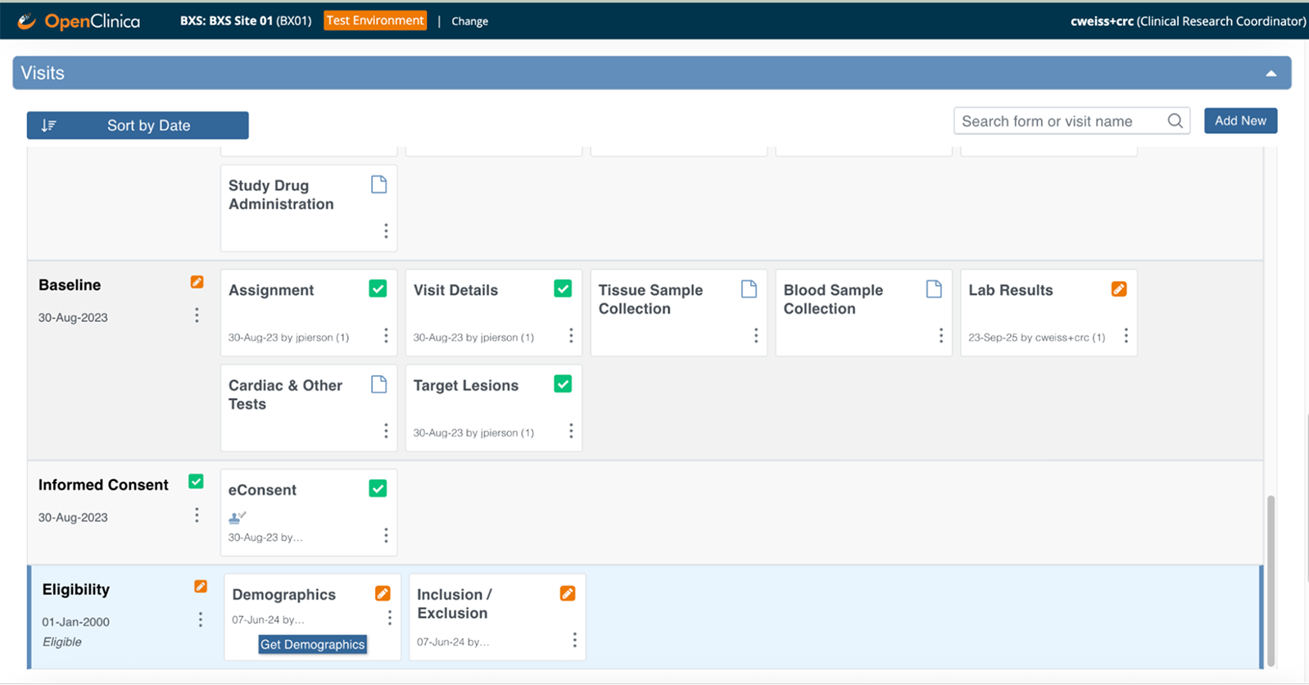Viewport: 1309px width, 685px height.
Task: Click the Inclusion / Exclusion edit status icon
Action: pos(568,594)
